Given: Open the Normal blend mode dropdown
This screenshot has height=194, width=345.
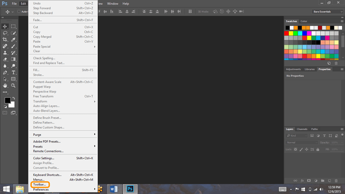Looking at the screenshot, I should pos(302,143).
